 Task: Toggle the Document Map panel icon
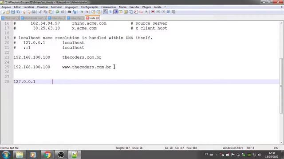point(126,12)
